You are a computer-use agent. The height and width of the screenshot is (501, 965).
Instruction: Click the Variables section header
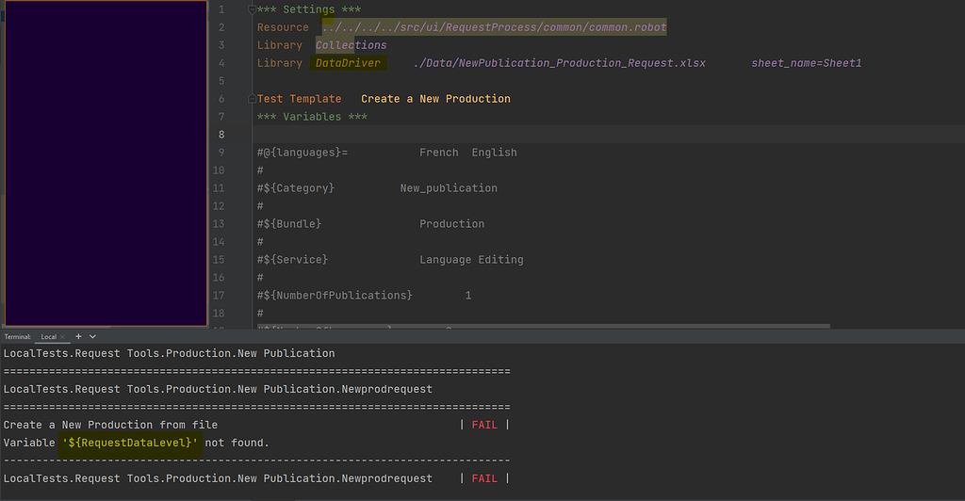tap(312, 117)
